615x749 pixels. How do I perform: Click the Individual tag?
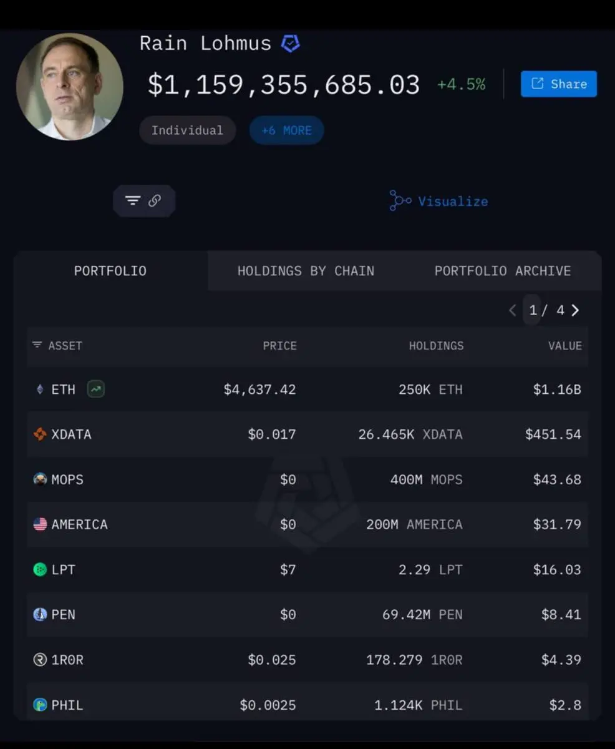point(187,130)
